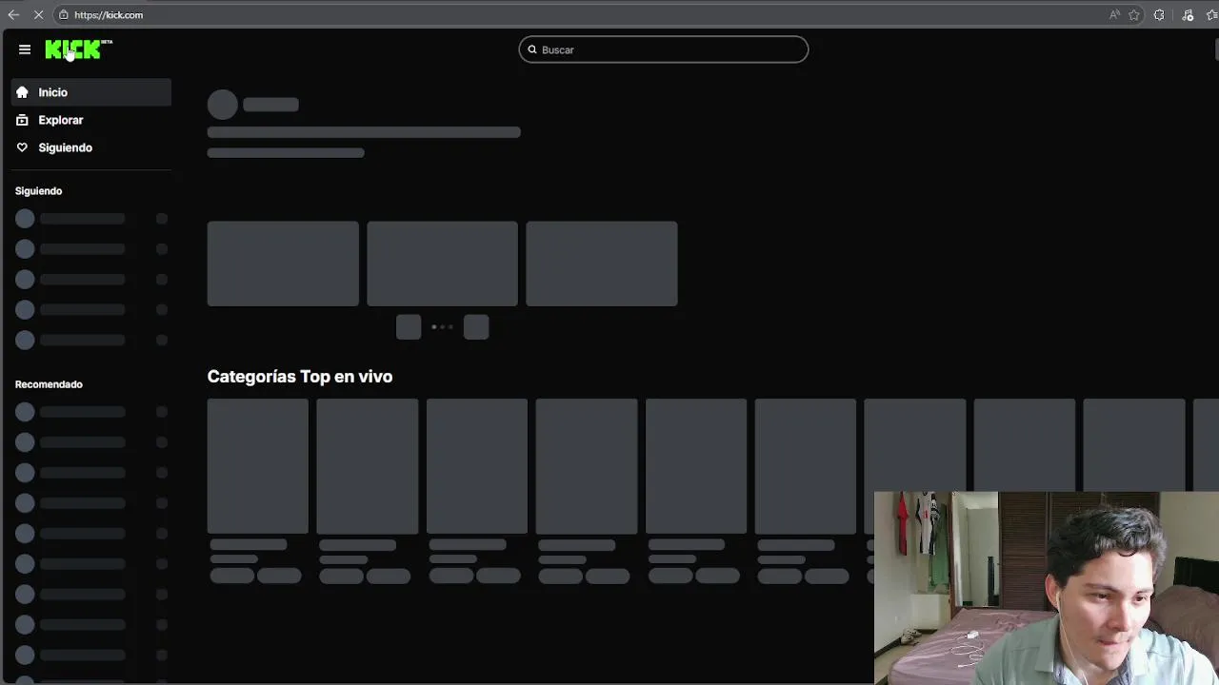This screenshot has height=685, width=1219.
Task: Go back with the browser back arrow
Action: pos(13,15)
